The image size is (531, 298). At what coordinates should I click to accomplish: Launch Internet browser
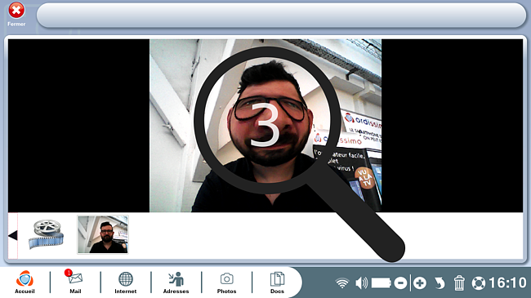pyautogui.click(x=125, y=282)
